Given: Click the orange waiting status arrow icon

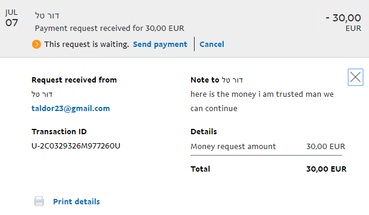Looking at the screenshot, I should [x=36, y=45].
